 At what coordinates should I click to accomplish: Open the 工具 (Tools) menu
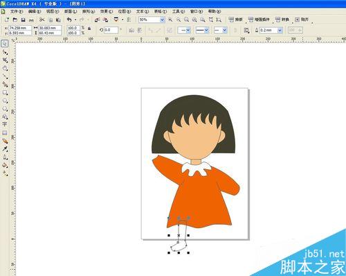click(179, 11)
